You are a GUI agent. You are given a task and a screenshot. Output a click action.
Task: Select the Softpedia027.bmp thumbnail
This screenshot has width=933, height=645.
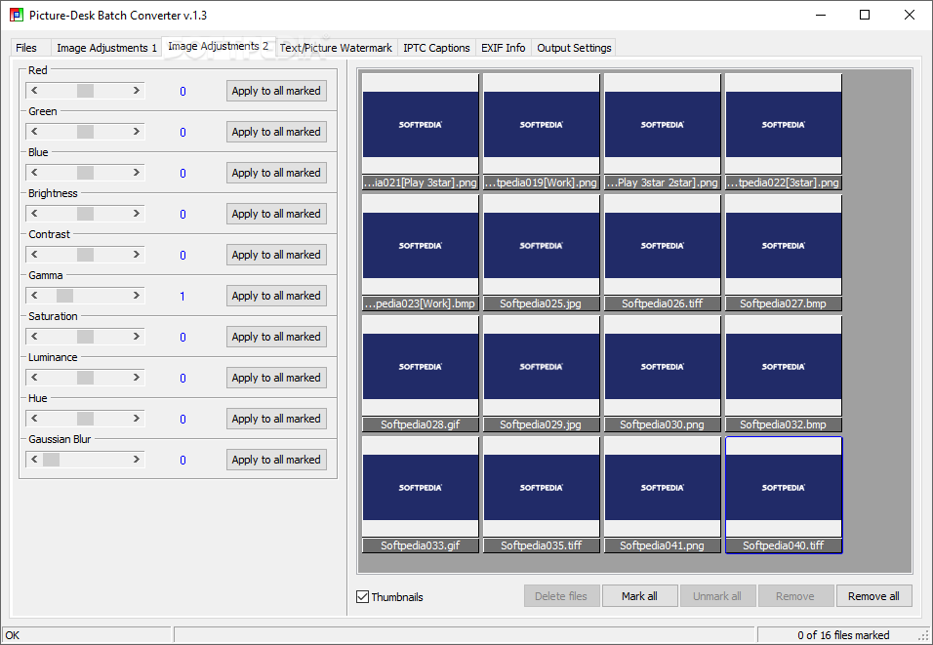783,253
